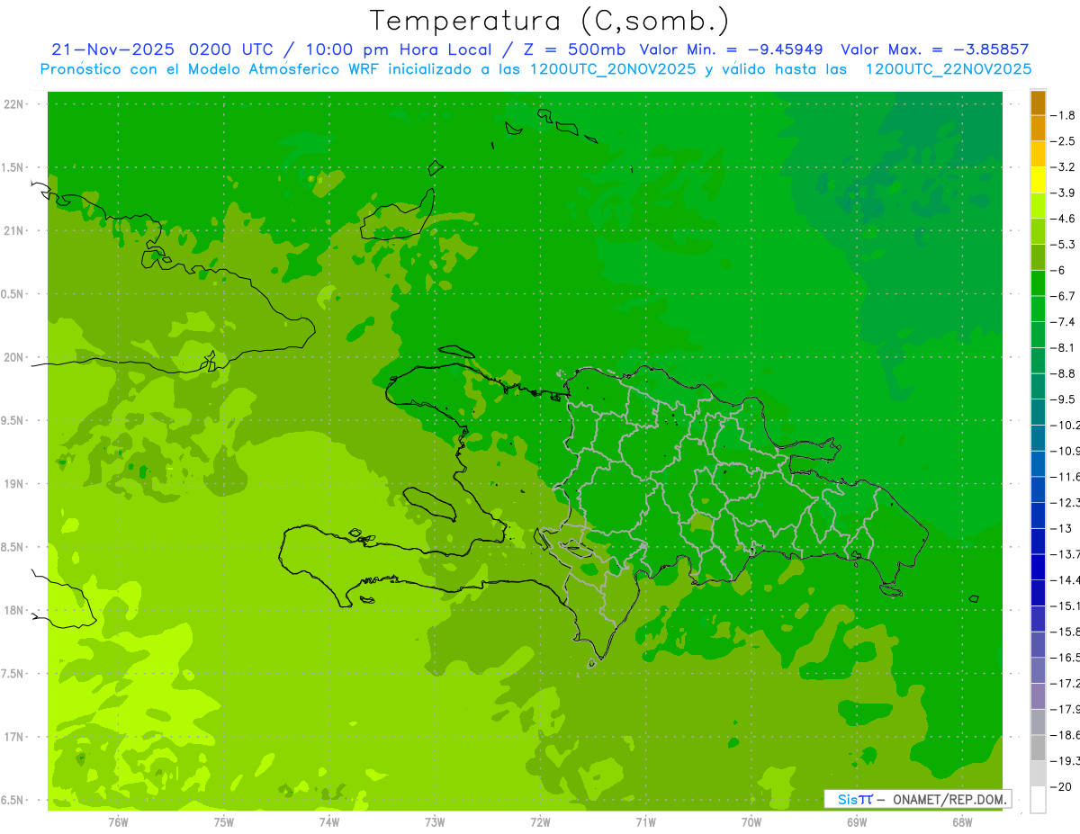1080x834 pixels.
Task: Click the '69W' longitude axis label
Action: point(857,822)
